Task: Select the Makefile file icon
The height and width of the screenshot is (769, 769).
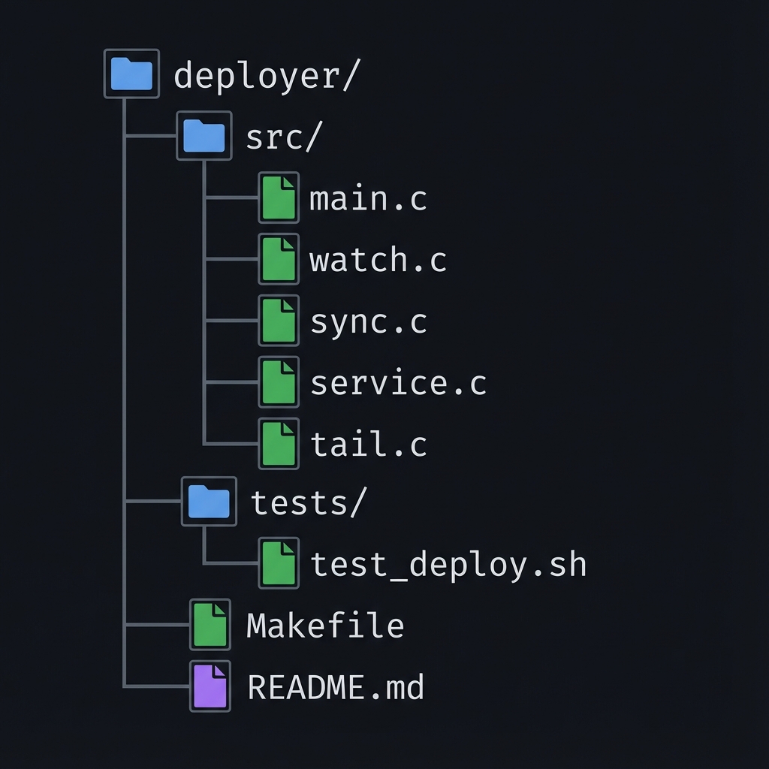Action: [x=208, y=624]
